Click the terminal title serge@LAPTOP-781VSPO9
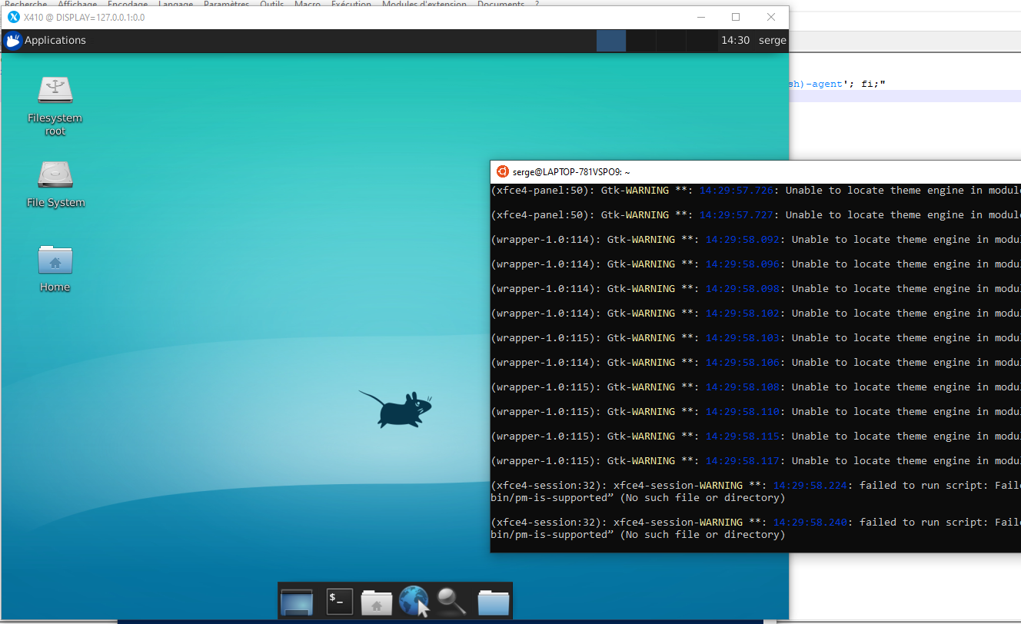Screen dimensions: 1021x624 pyautogui.click(x=571, y=172)
